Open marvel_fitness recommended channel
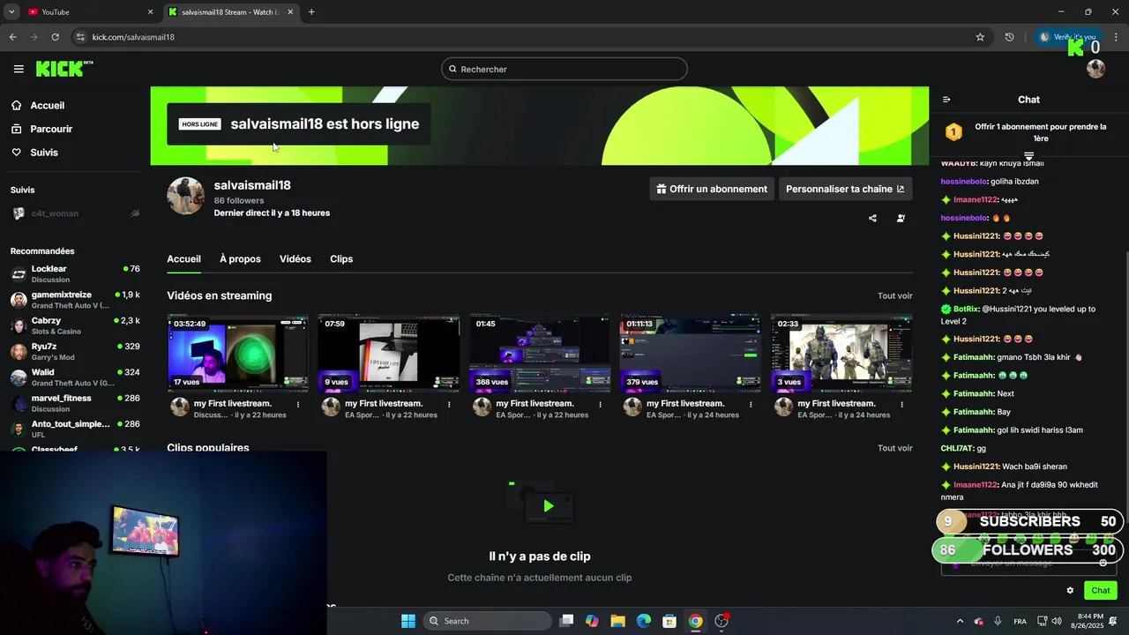The width and height of the screenshot is (1129, 635). 75,403
